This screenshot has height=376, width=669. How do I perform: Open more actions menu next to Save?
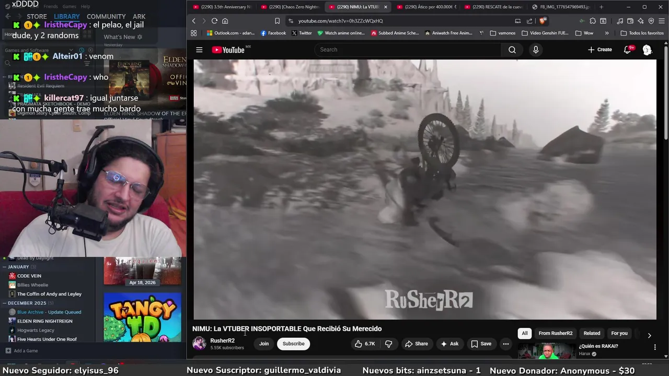click(505, 344)
